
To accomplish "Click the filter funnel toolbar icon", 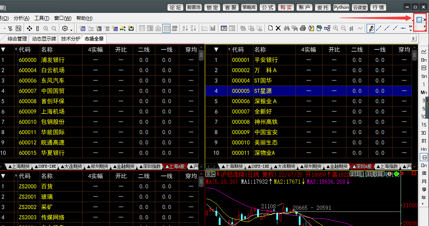I will pyautogui.click(x=10, y=28).
